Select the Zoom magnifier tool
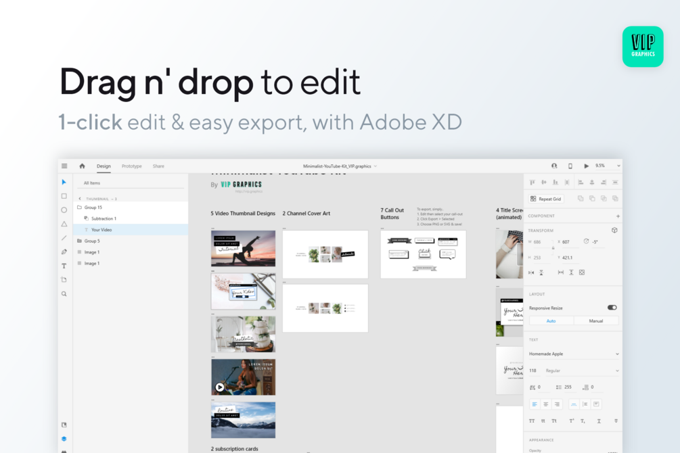The width and height of the screenshot is (680, 453). (64, 294)
